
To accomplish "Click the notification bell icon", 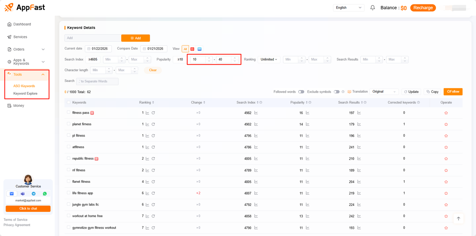I will [373, 8].
